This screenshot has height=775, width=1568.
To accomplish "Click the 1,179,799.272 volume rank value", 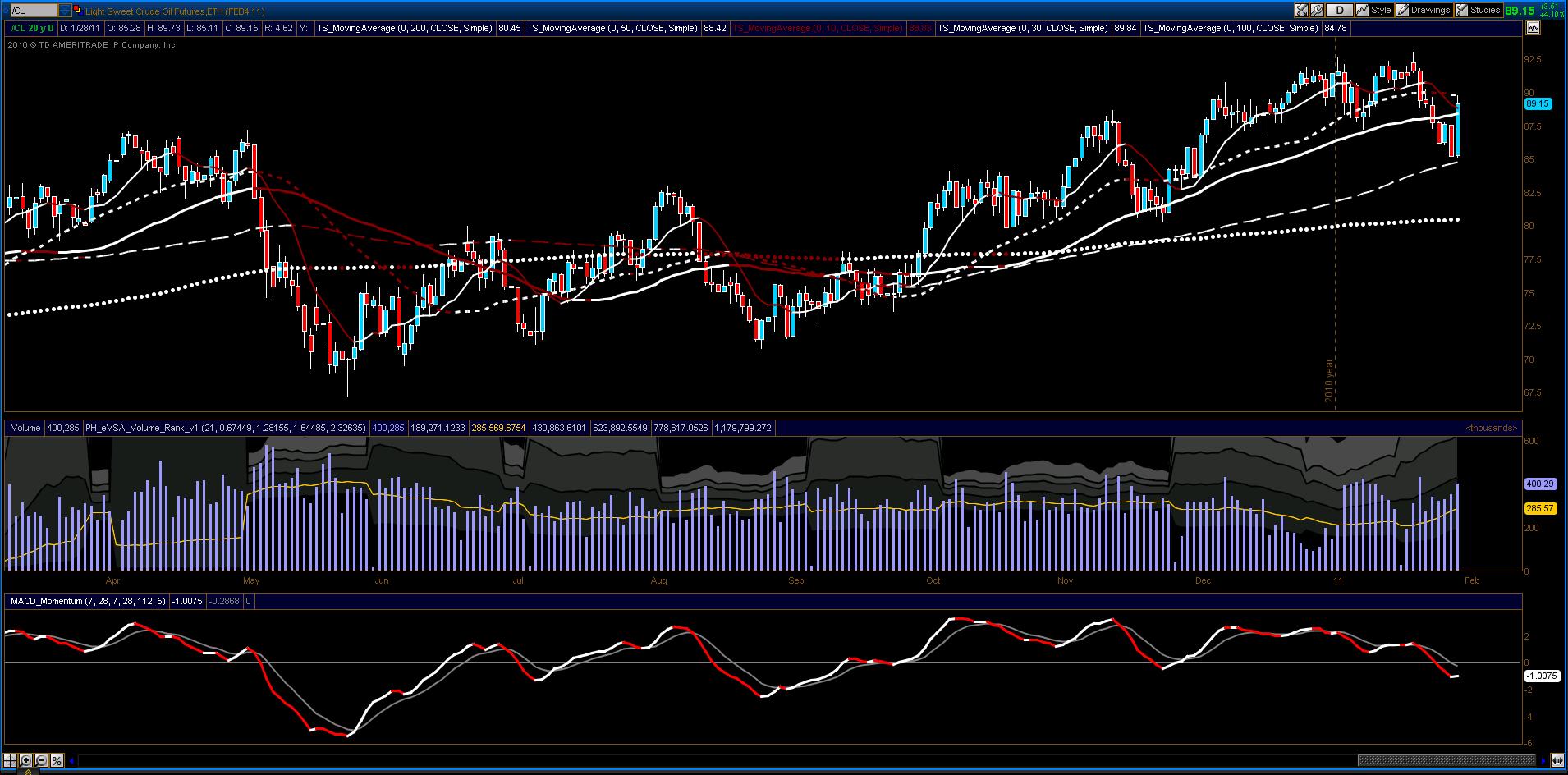I will (x=743, y=428).
